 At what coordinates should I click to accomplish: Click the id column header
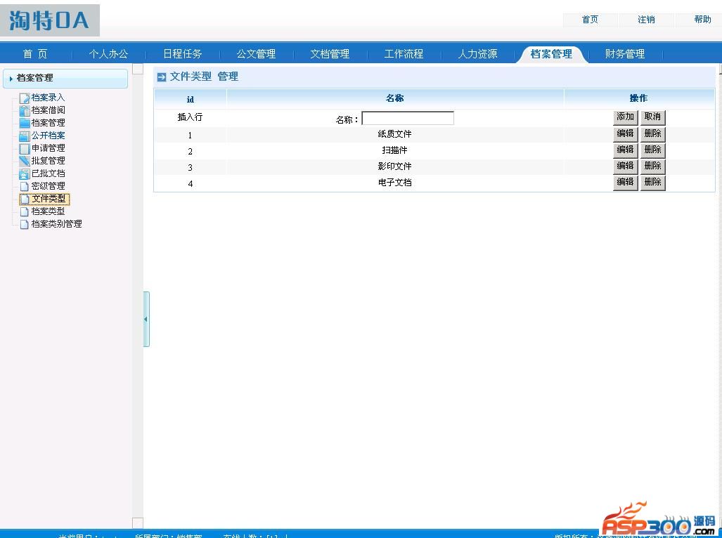pyautogui.click(x=191, y=99)
